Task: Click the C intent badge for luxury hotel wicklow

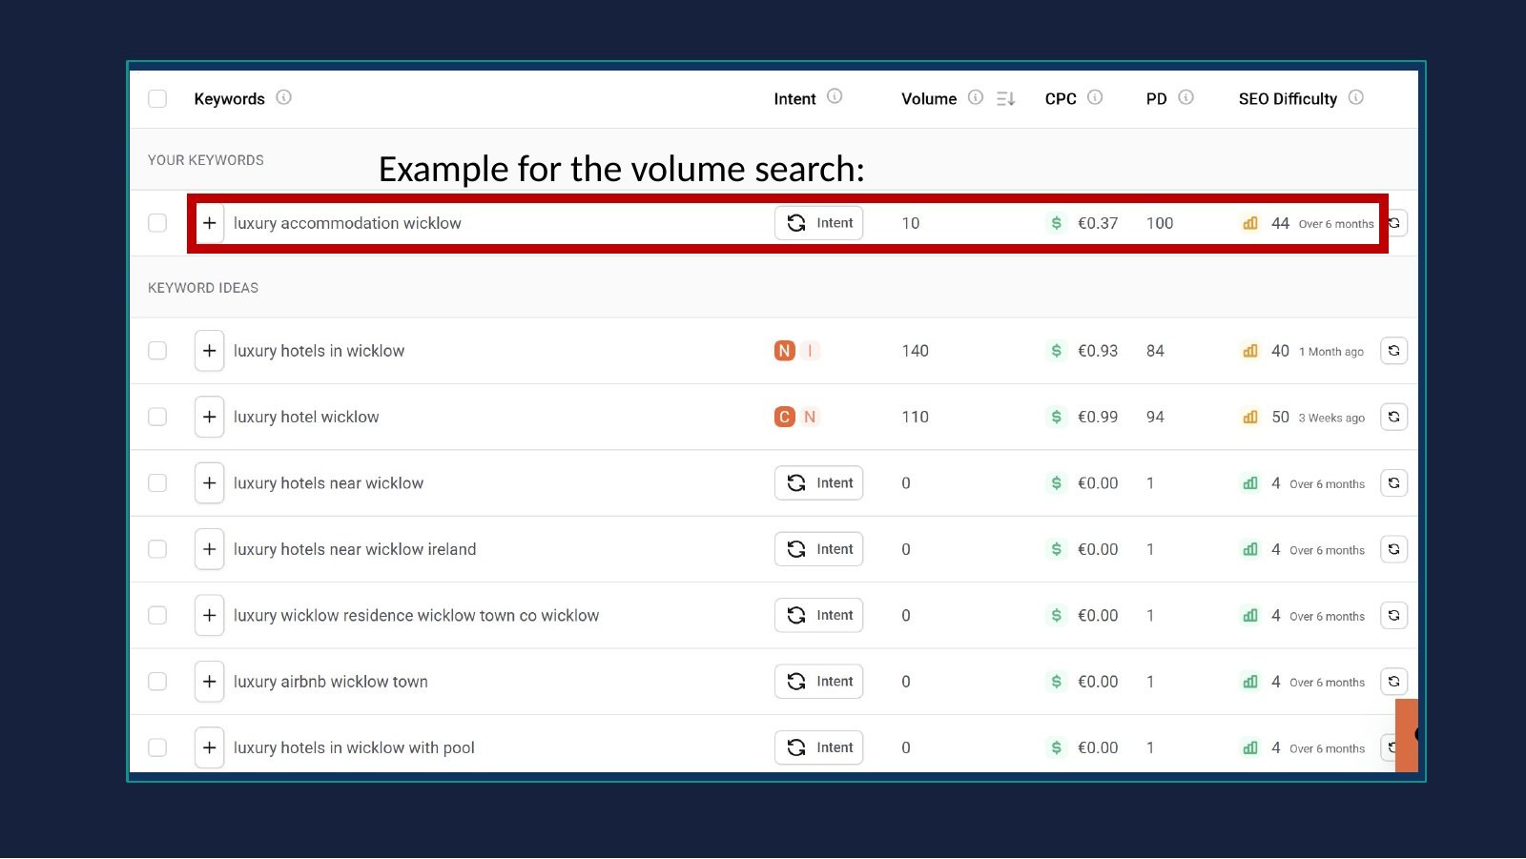Action: [785, 417]
